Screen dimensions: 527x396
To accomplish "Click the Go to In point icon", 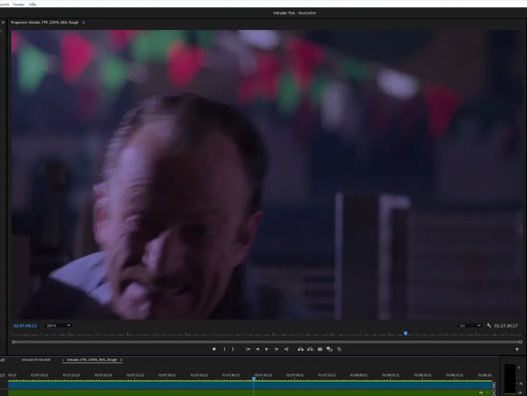I will (248, 349).
